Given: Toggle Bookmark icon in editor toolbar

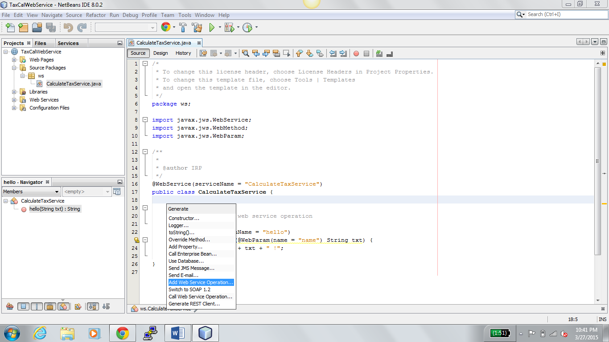Looking at the screenshot, I should [320, 53].
